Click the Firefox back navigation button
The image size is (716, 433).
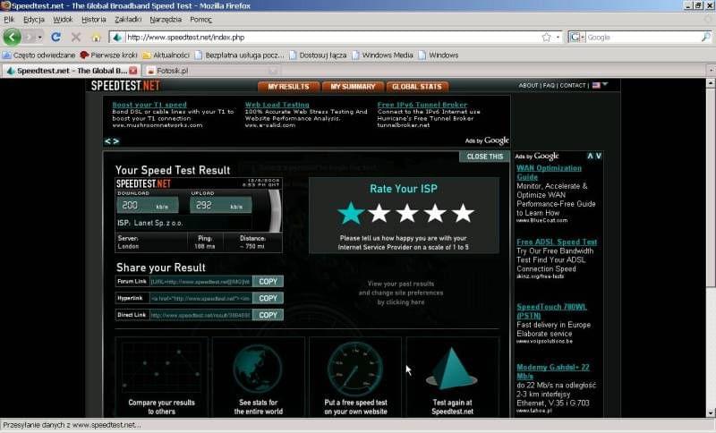13,37
